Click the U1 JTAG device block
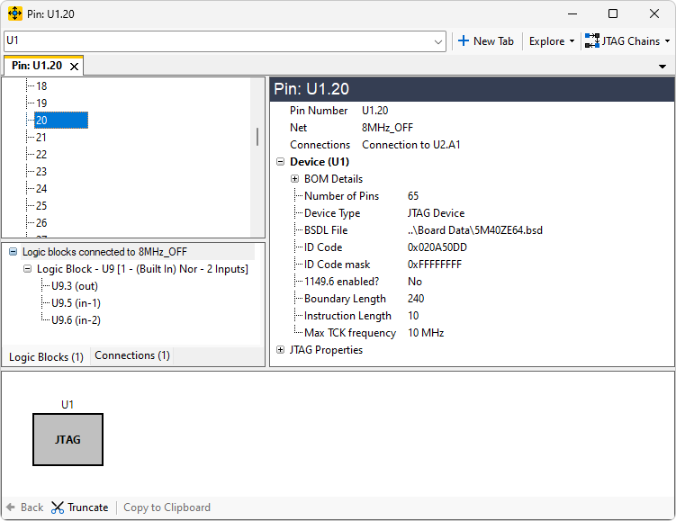 [68, 439]
